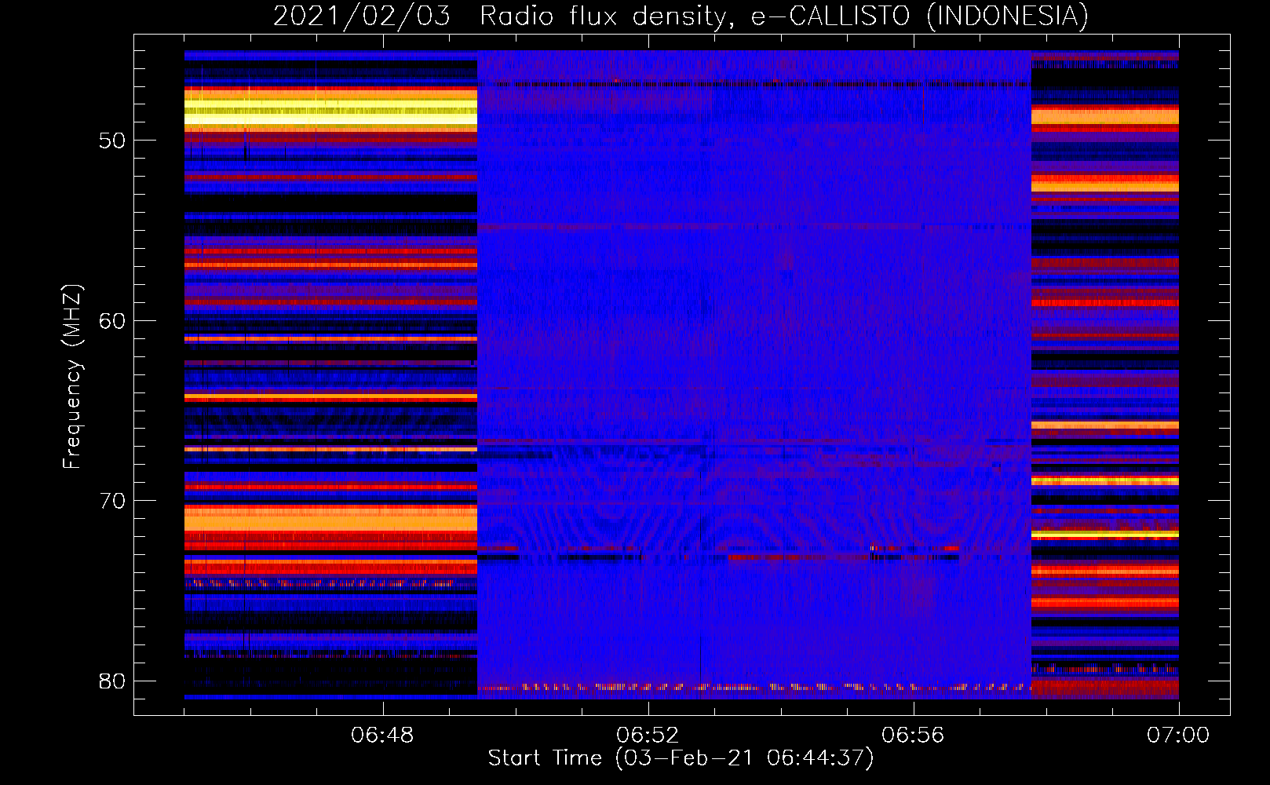Click the 07:00 time tick label
Image resolution: width=1270 pixels, height=785 pixels.
1178,735
